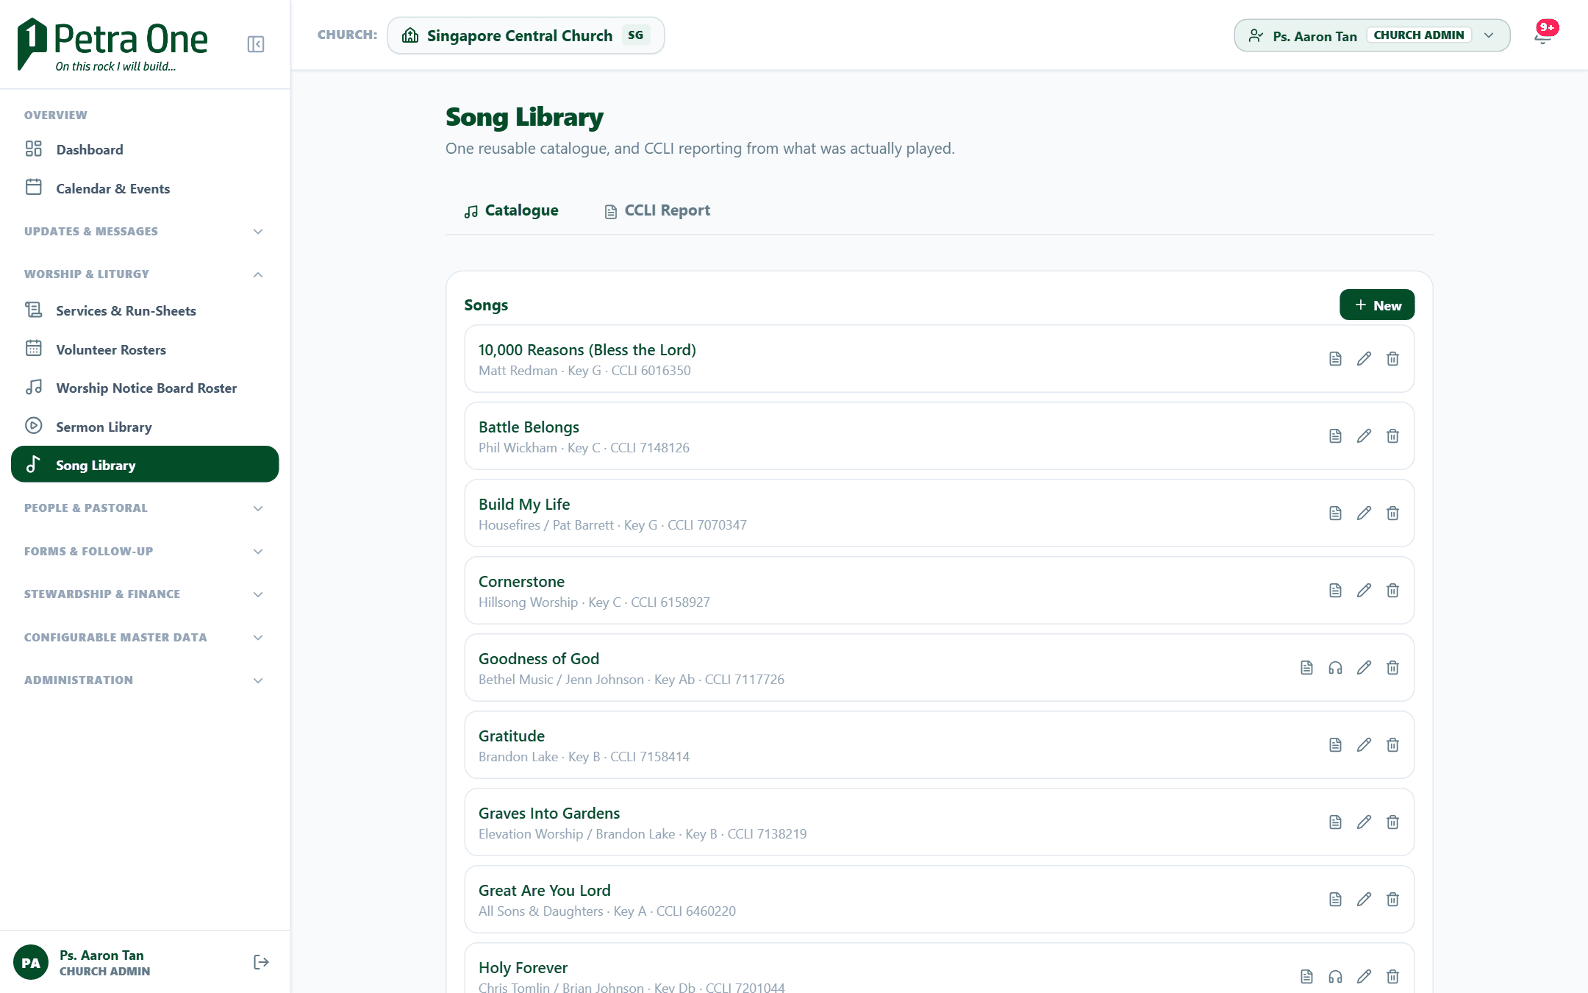
Task: Click the Petra One logo
Action: pyautogui.click(x=112, y=45)
